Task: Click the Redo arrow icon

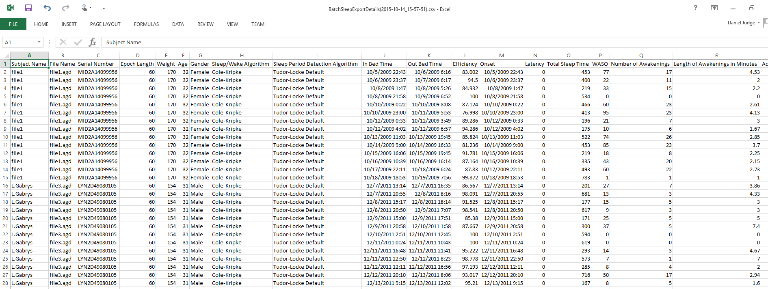Action: pos(65,8)
